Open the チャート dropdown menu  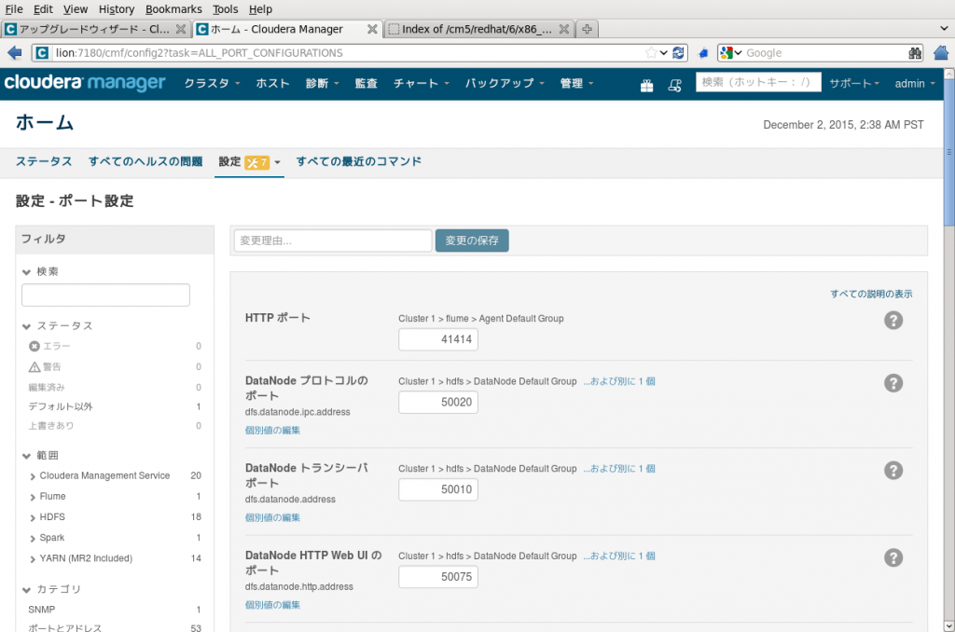(422, 83)
